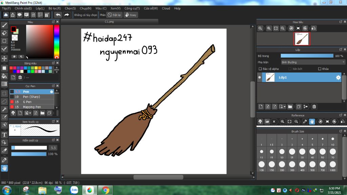Image resolution: width=347 pixels, height=195 pixels.
Task: Select the Hand tool
Action: 4,168
